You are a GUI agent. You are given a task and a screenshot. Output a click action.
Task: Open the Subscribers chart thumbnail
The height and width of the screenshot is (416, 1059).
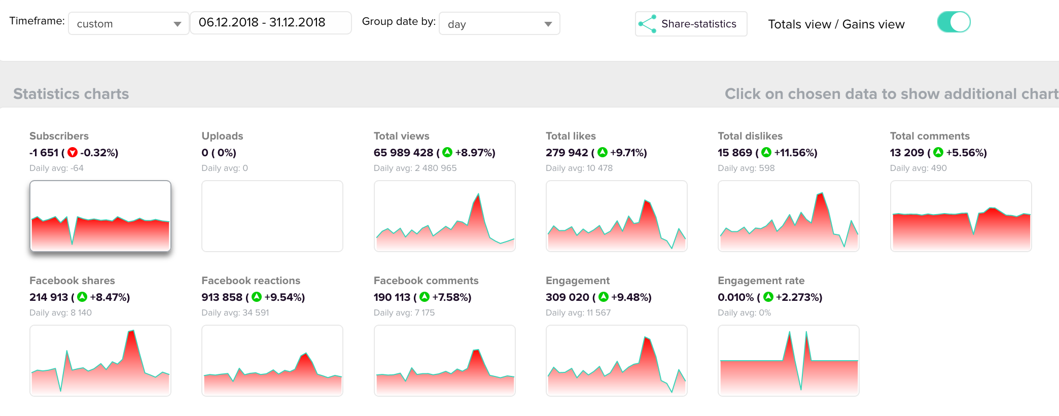tap(100, 216)
